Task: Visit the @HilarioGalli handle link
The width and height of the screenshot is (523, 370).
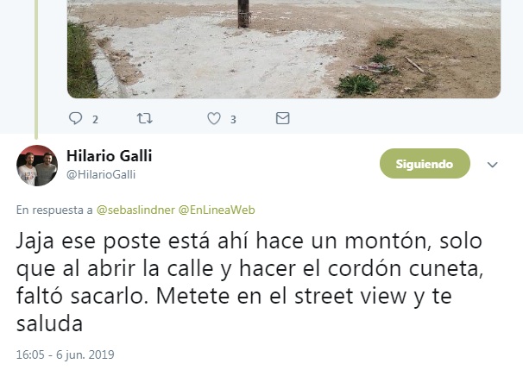Action: click(x=101, y=174)
